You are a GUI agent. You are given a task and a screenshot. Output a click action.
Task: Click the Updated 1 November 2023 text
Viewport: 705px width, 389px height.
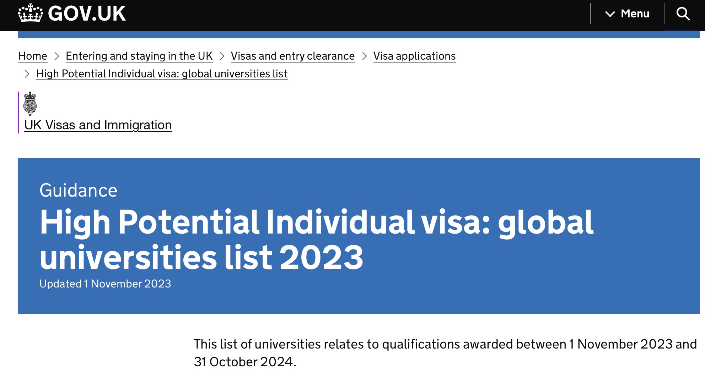tap(105, 284)
